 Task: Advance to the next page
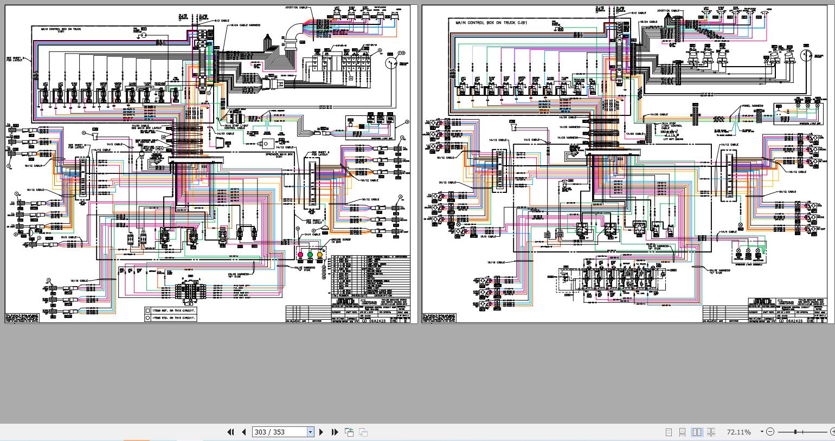pos(322,432)
